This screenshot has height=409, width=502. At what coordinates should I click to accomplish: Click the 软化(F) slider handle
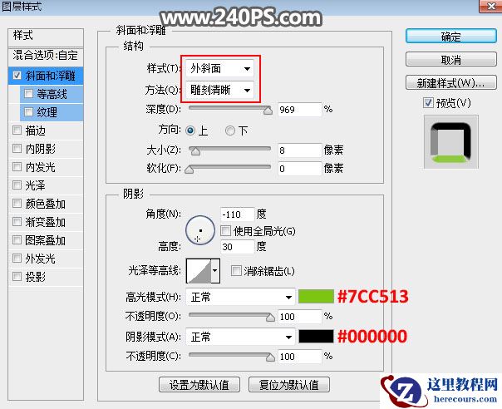click(x=189, y=170)
